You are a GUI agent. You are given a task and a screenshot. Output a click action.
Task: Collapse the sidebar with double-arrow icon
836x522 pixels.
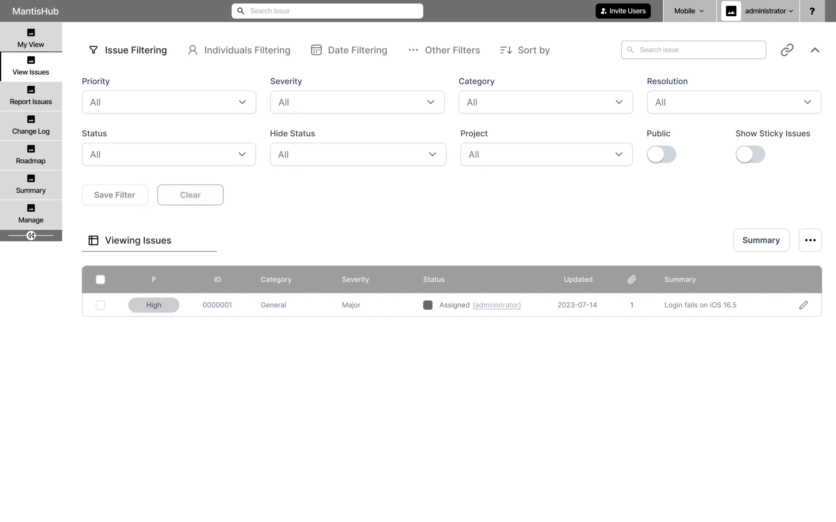(x=31, y=236)
